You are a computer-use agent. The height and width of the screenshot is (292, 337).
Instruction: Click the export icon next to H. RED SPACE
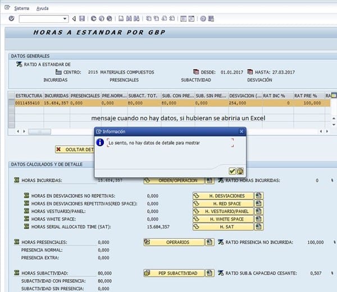pyautogui.click(x=259, y=203)
